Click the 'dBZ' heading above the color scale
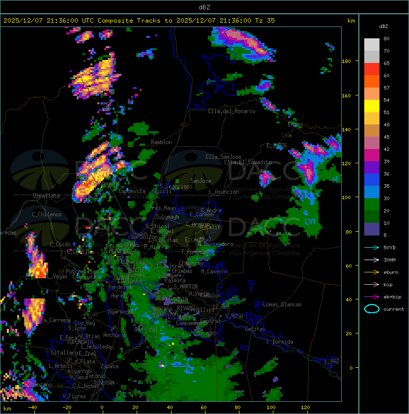 pos(383,27)
